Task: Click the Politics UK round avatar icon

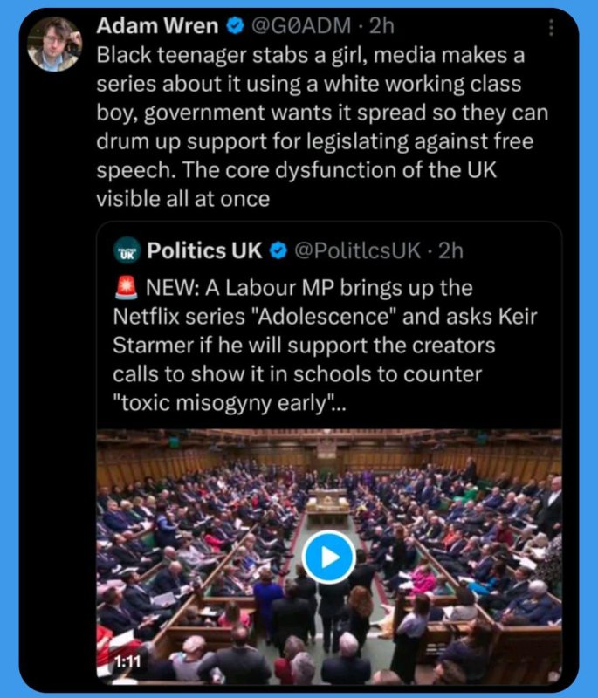Action: [x=127, y=252]
